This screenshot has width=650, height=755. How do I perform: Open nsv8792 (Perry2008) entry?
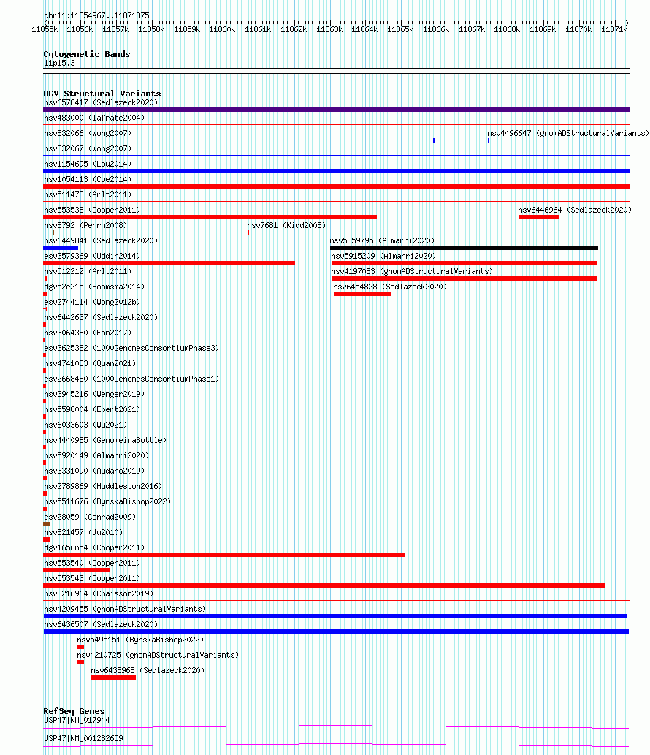point(85,225)
